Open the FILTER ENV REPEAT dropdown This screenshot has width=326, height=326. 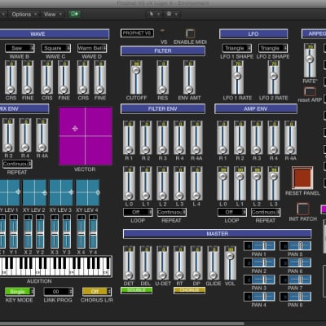tap(172, 212)
